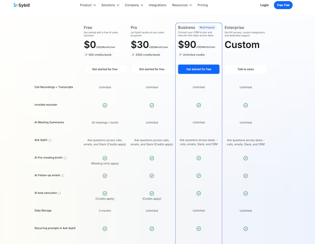Click the 3 months data storage cell
Screen dimensions: 315x244
[x=105, y=211]
